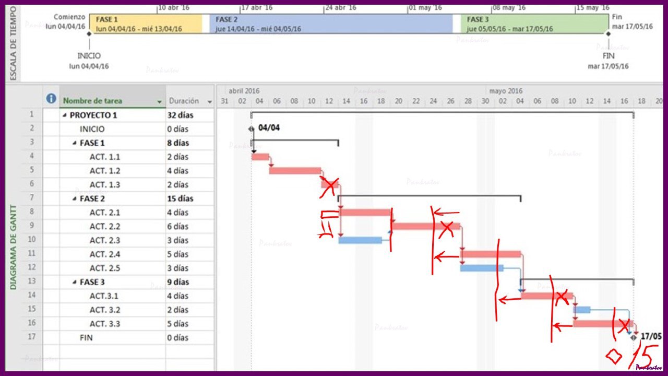
Task: Click the yellow FASE 1 timeline bar
Action: coord(146,23)
